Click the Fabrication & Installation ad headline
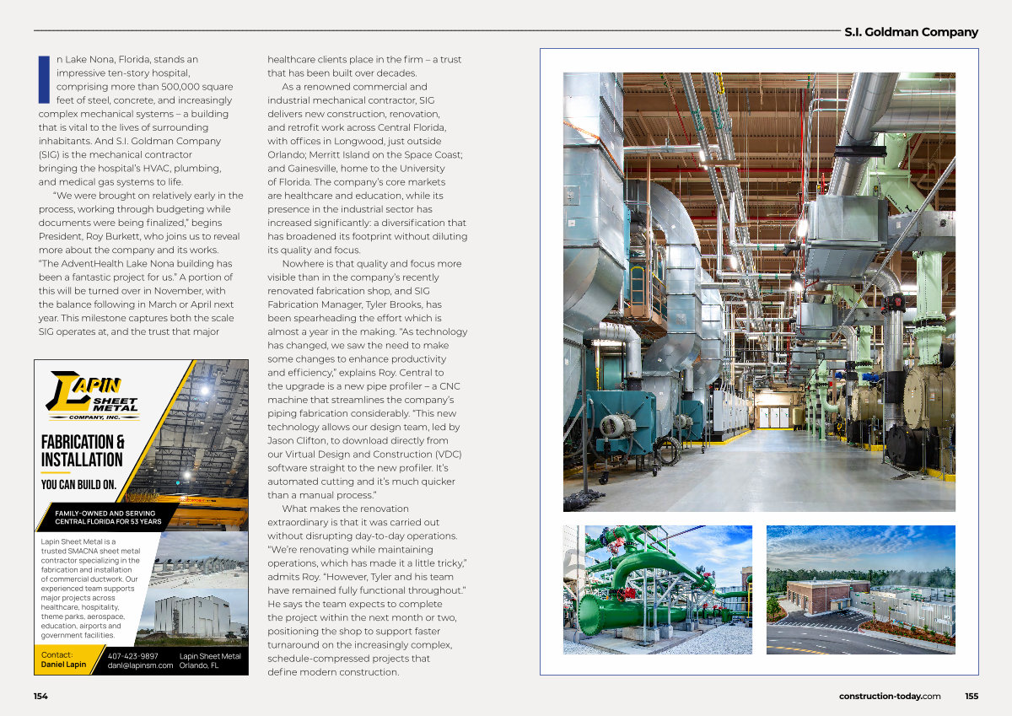 [x=83, y=450]
